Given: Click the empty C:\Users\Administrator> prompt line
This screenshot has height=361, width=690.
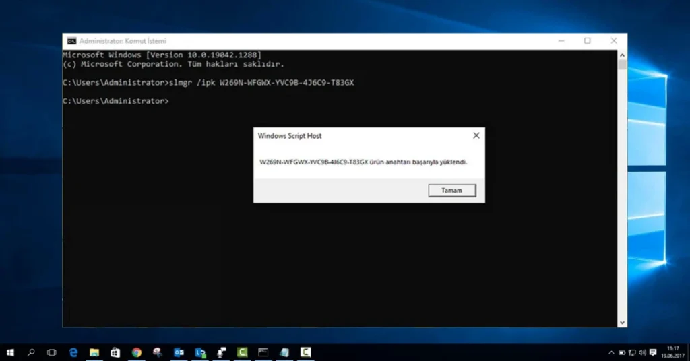Looking at the screenshot, I should 116,101.
